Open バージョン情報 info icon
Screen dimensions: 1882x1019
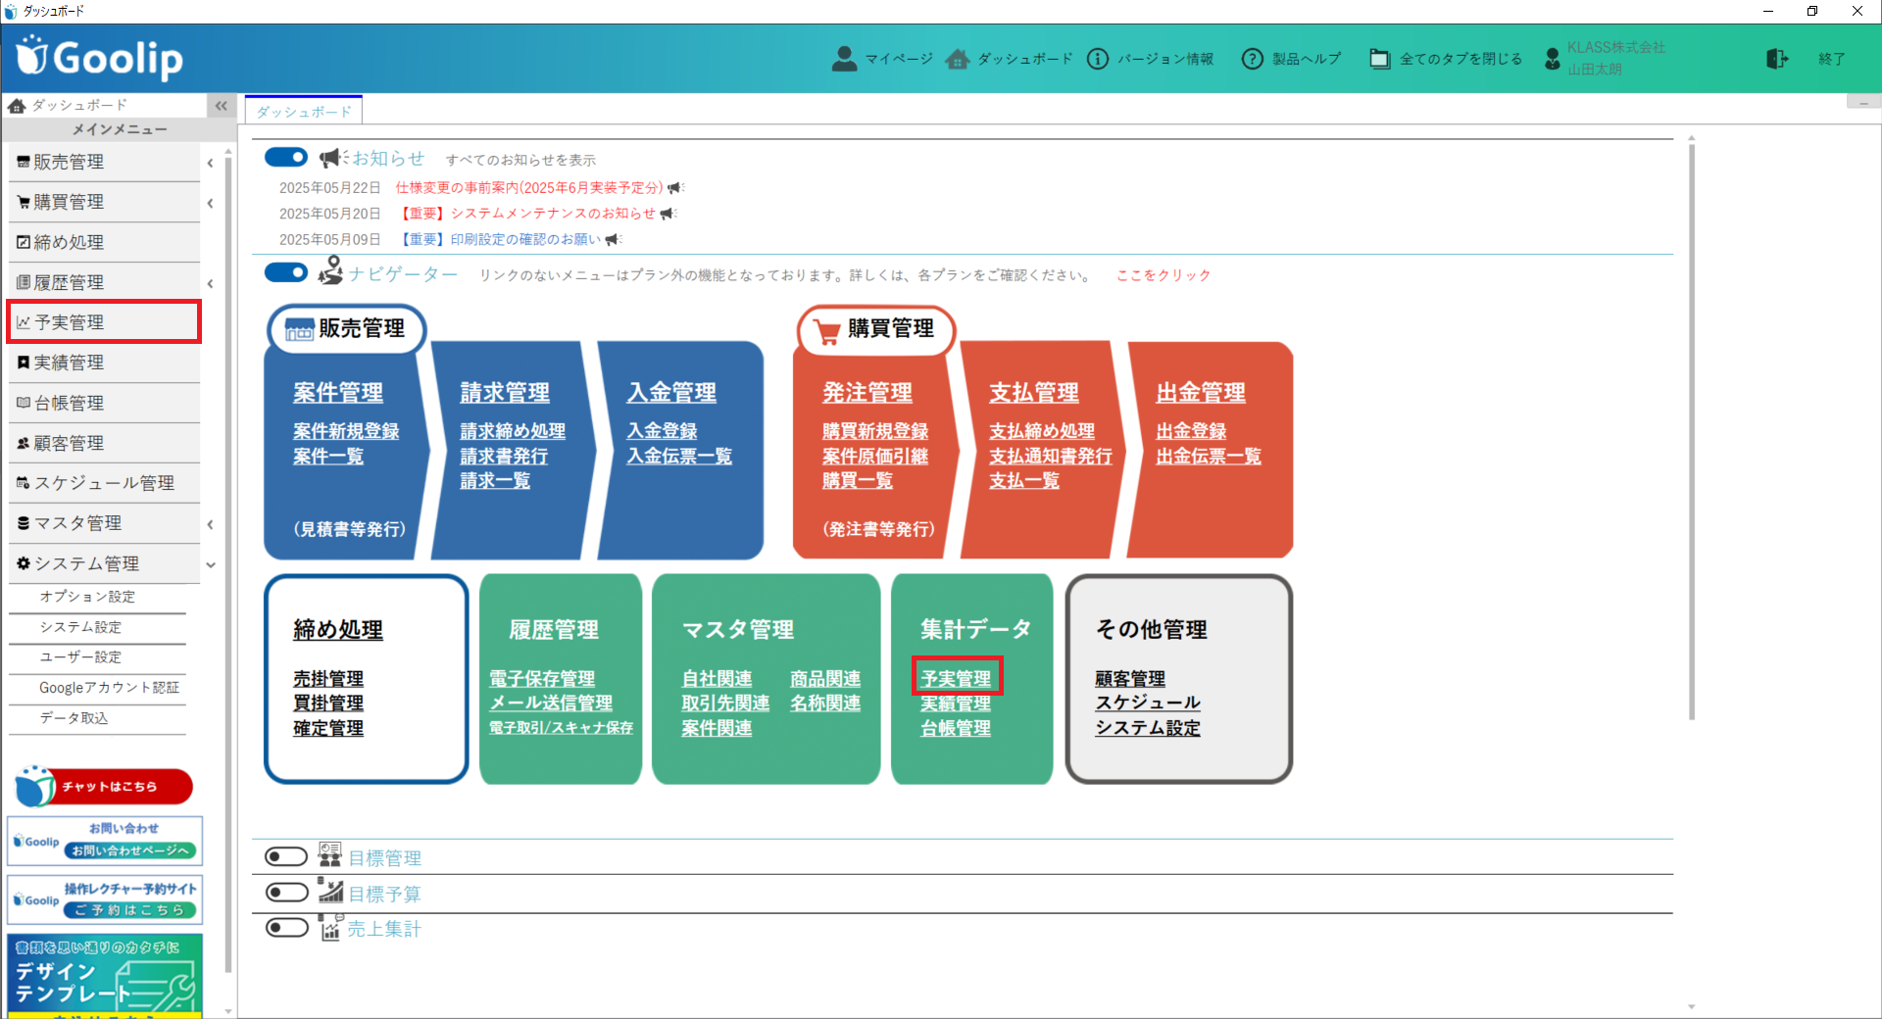coord(1098,59)
